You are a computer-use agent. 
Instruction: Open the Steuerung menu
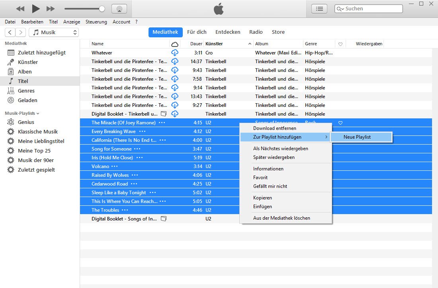pos(96,22)
